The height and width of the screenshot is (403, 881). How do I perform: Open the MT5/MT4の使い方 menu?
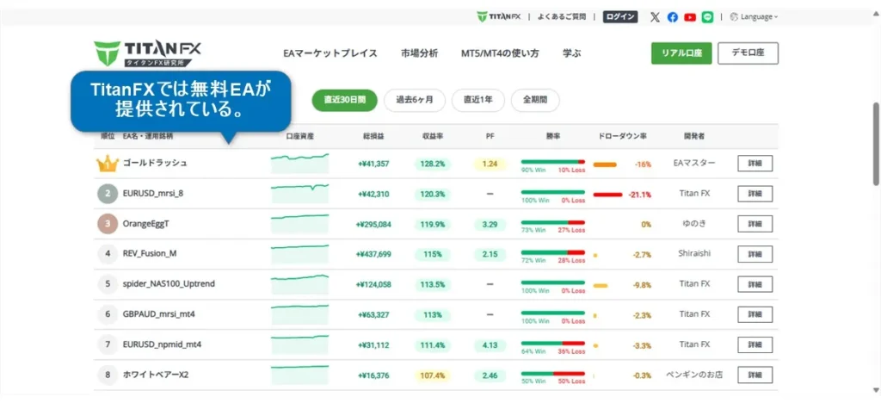click(500, 53)
